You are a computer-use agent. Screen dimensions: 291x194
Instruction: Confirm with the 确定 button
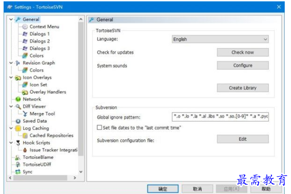pyautogui.click(x=163, y=189)
